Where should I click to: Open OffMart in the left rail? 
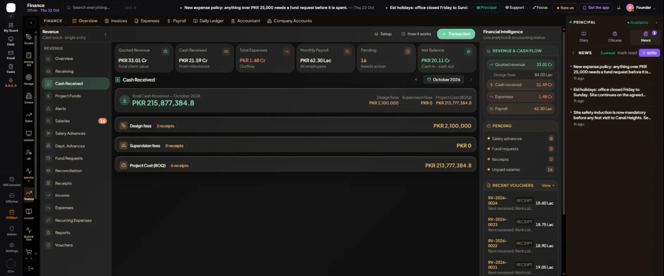[x=12, y=214]
